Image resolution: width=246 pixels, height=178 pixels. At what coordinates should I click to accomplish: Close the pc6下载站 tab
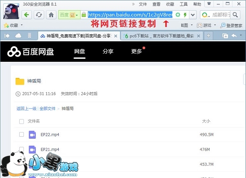point(198,36)
